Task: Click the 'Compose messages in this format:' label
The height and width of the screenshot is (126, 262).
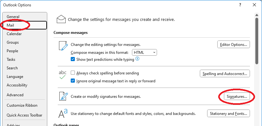Action: [100, 53]
